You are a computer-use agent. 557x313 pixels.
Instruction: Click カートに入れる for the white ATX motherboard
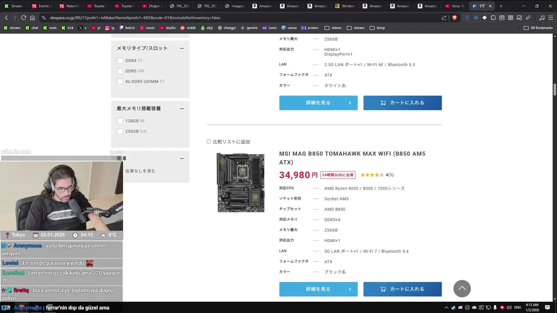[403, 103]
